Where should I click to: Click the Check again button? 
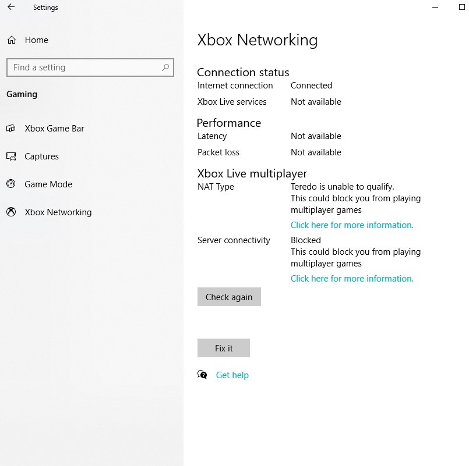[229, 297]
